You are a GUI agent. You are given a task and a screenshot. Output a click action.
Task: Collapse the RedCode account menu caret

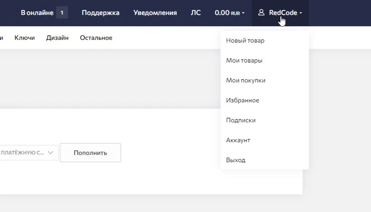(x=301, y=13)
